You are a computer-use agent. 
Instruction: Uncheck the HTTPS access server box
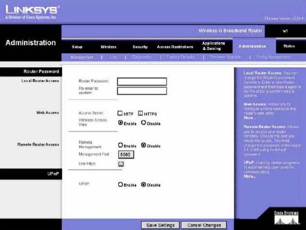point(140,113)
